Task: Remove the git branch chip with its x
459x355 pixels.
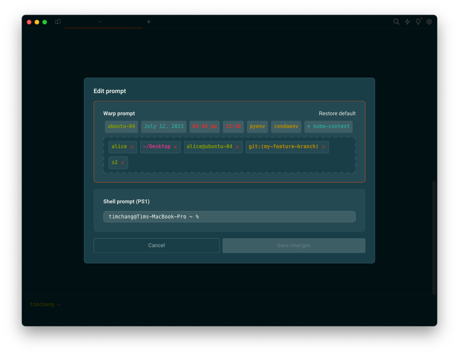Action: coord(323,147)
